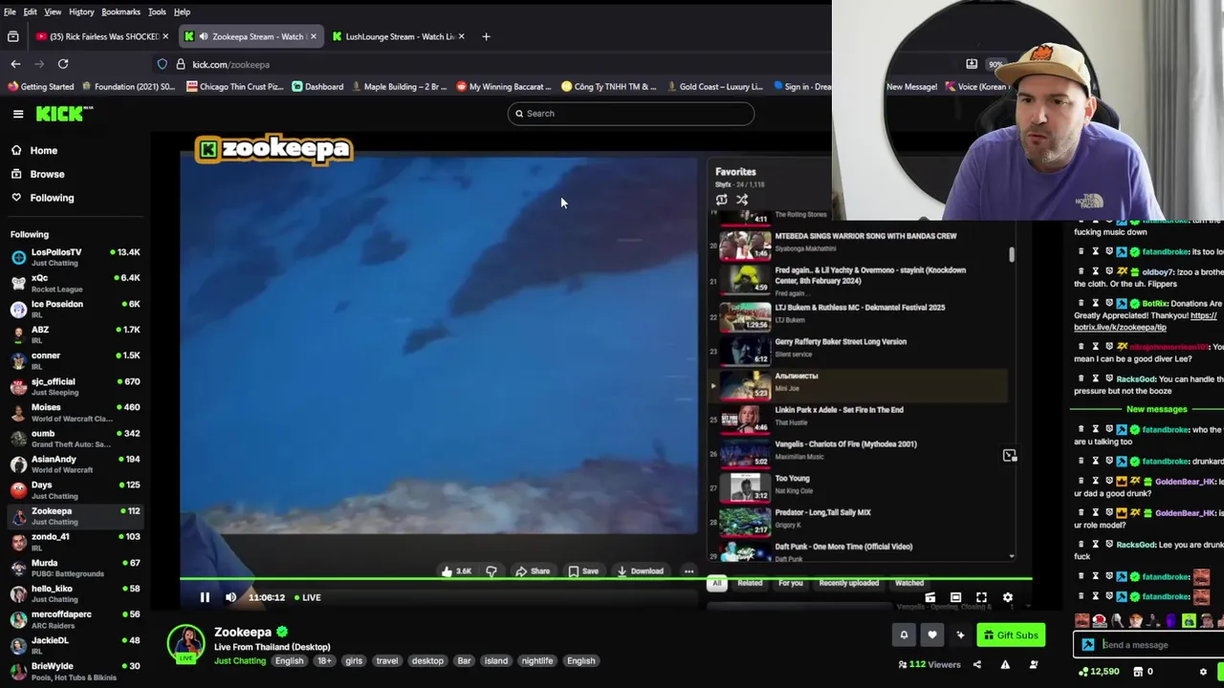This screenshot has height=688, width=1224.
Task: Click the heart follow button for Zookeepa
Action: coord(932,634)
